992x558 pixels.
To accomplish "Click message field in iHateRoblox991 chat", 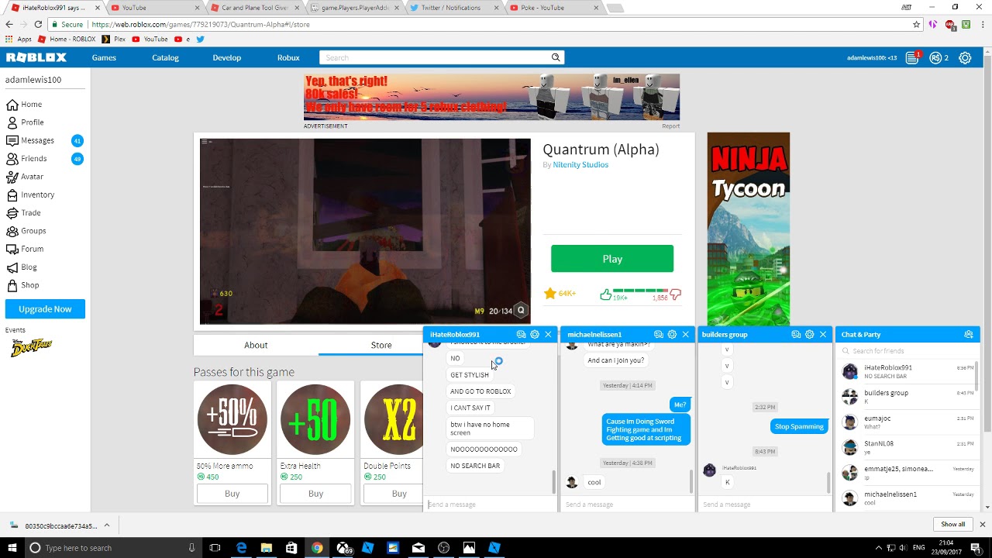I will [x=490, y=505].
